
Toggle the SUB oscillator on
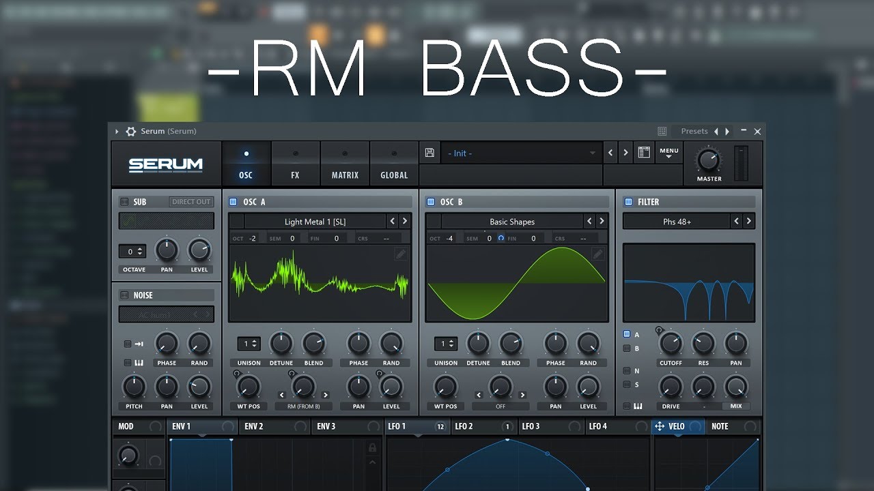(x=124, y=202)
